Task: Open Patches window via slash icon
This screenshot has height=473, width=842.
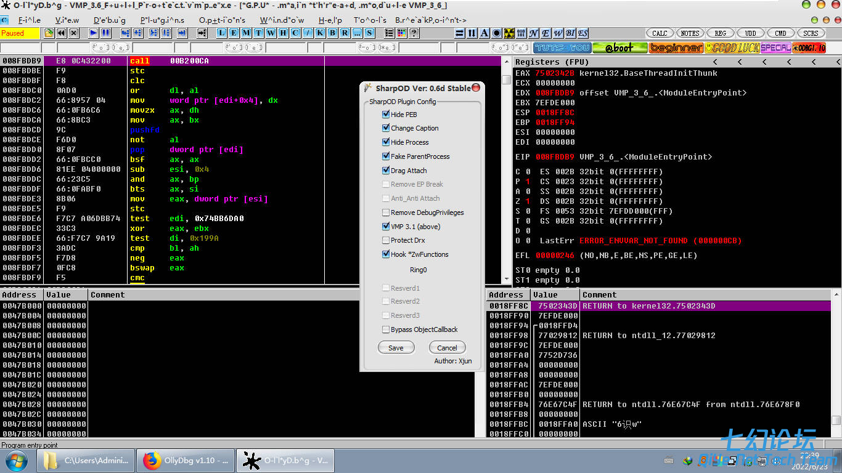Action: coord(308,33)
